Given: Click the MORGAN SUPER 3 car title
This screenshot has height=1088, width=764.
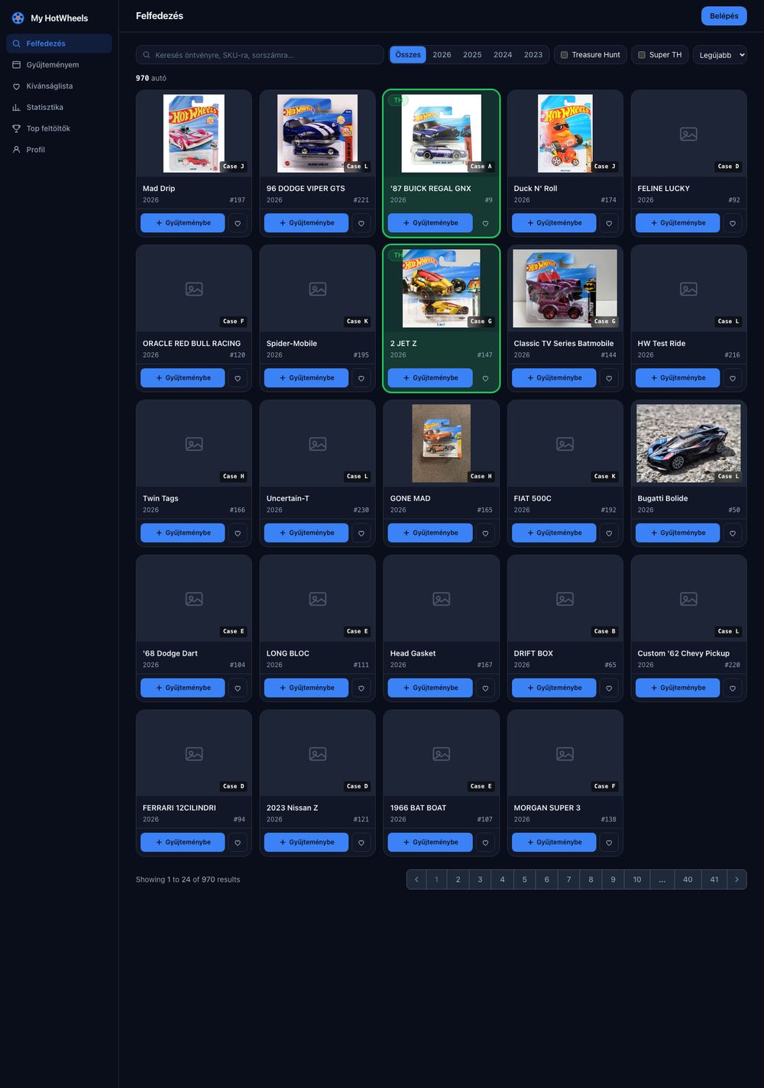Looking at the screenshot, I should (547, 808).
